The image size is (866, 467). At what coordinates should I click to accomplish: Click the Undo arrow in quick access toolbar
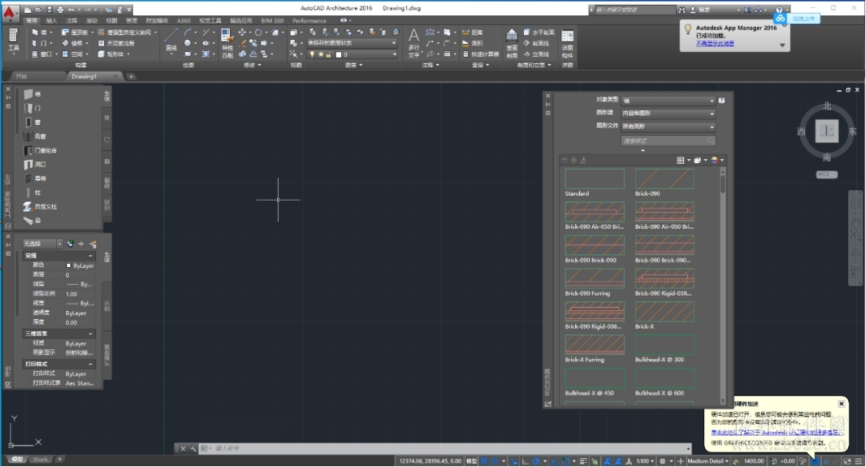point(71,10)
